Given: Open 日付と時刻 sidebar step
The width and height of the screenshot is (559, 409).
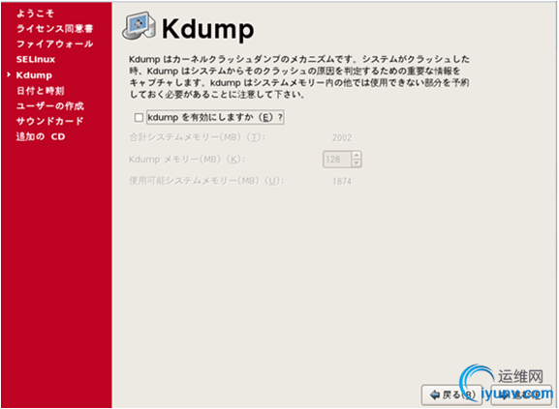Looking at the screenshot, I should (41, 91).
